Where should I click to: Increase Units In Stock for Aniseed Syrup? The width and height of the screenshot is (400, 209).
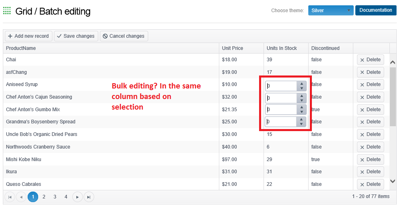[301, 84]
